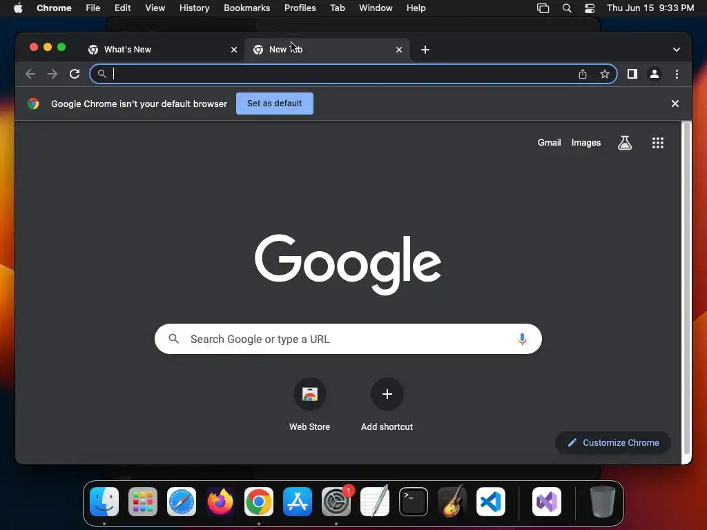Open Spotlight search in menu bar
This screenshot has width=707, height=530.
click(x=567, y=8)
